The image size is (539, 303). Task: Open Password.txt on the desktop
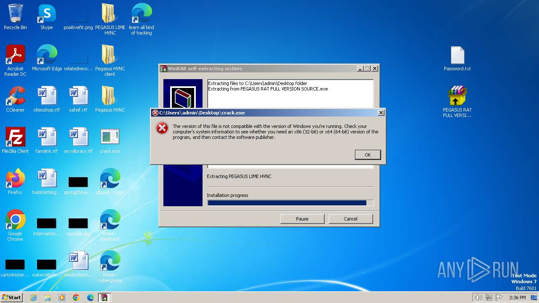click(x=457, y=58)
